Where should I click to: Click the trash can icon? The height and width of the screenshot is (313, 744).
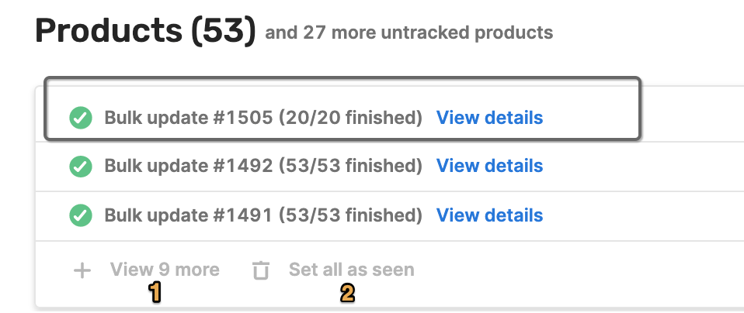pos(260,270)
